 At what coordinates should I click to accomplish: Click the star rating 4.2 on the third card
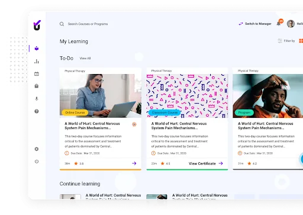click(252, 163)
